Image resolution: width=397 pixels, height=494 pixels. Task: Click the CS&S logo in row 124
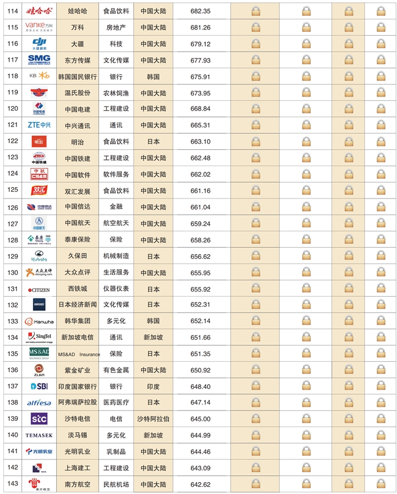coord(39,174)
